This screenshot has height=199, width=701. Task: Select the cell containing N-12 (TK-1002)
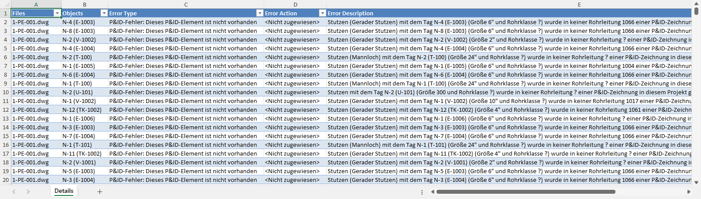[x=82, y=110]
